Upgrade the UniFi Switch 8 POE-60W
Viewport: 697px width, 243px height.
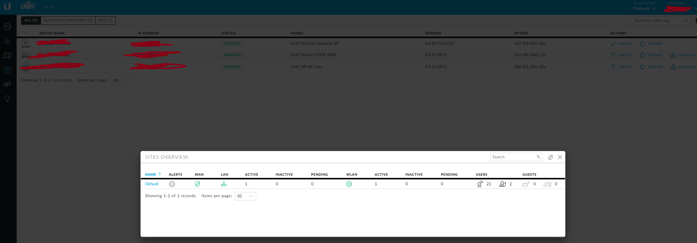coord(683,55)
